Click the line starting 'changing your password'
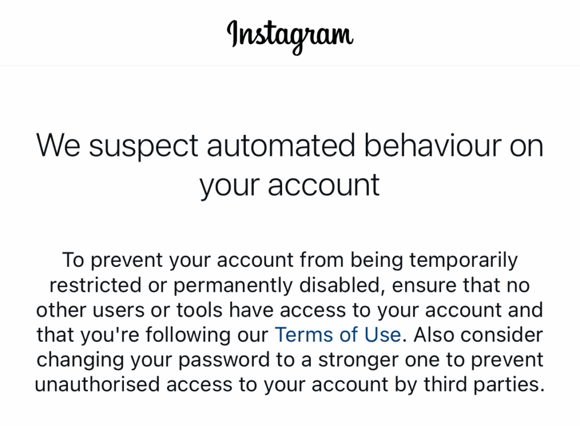Image resolution: width=580 pixels, height=426 pixels. (x=290, y=360)
